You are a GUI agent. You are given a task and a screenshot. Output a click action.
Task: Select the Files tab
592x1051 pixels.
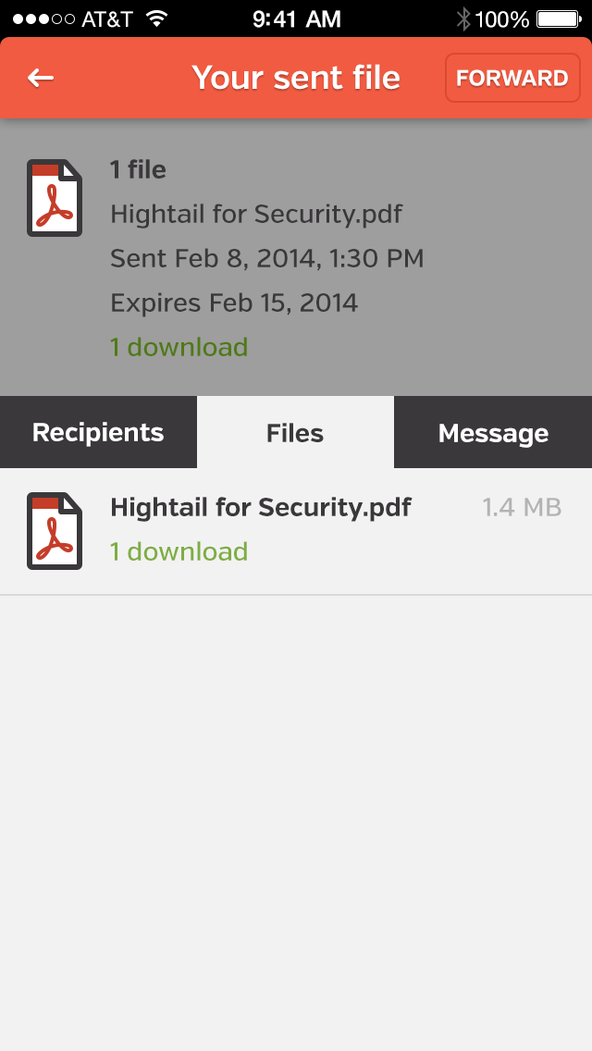pyautogui.click(x=295, y=433)
